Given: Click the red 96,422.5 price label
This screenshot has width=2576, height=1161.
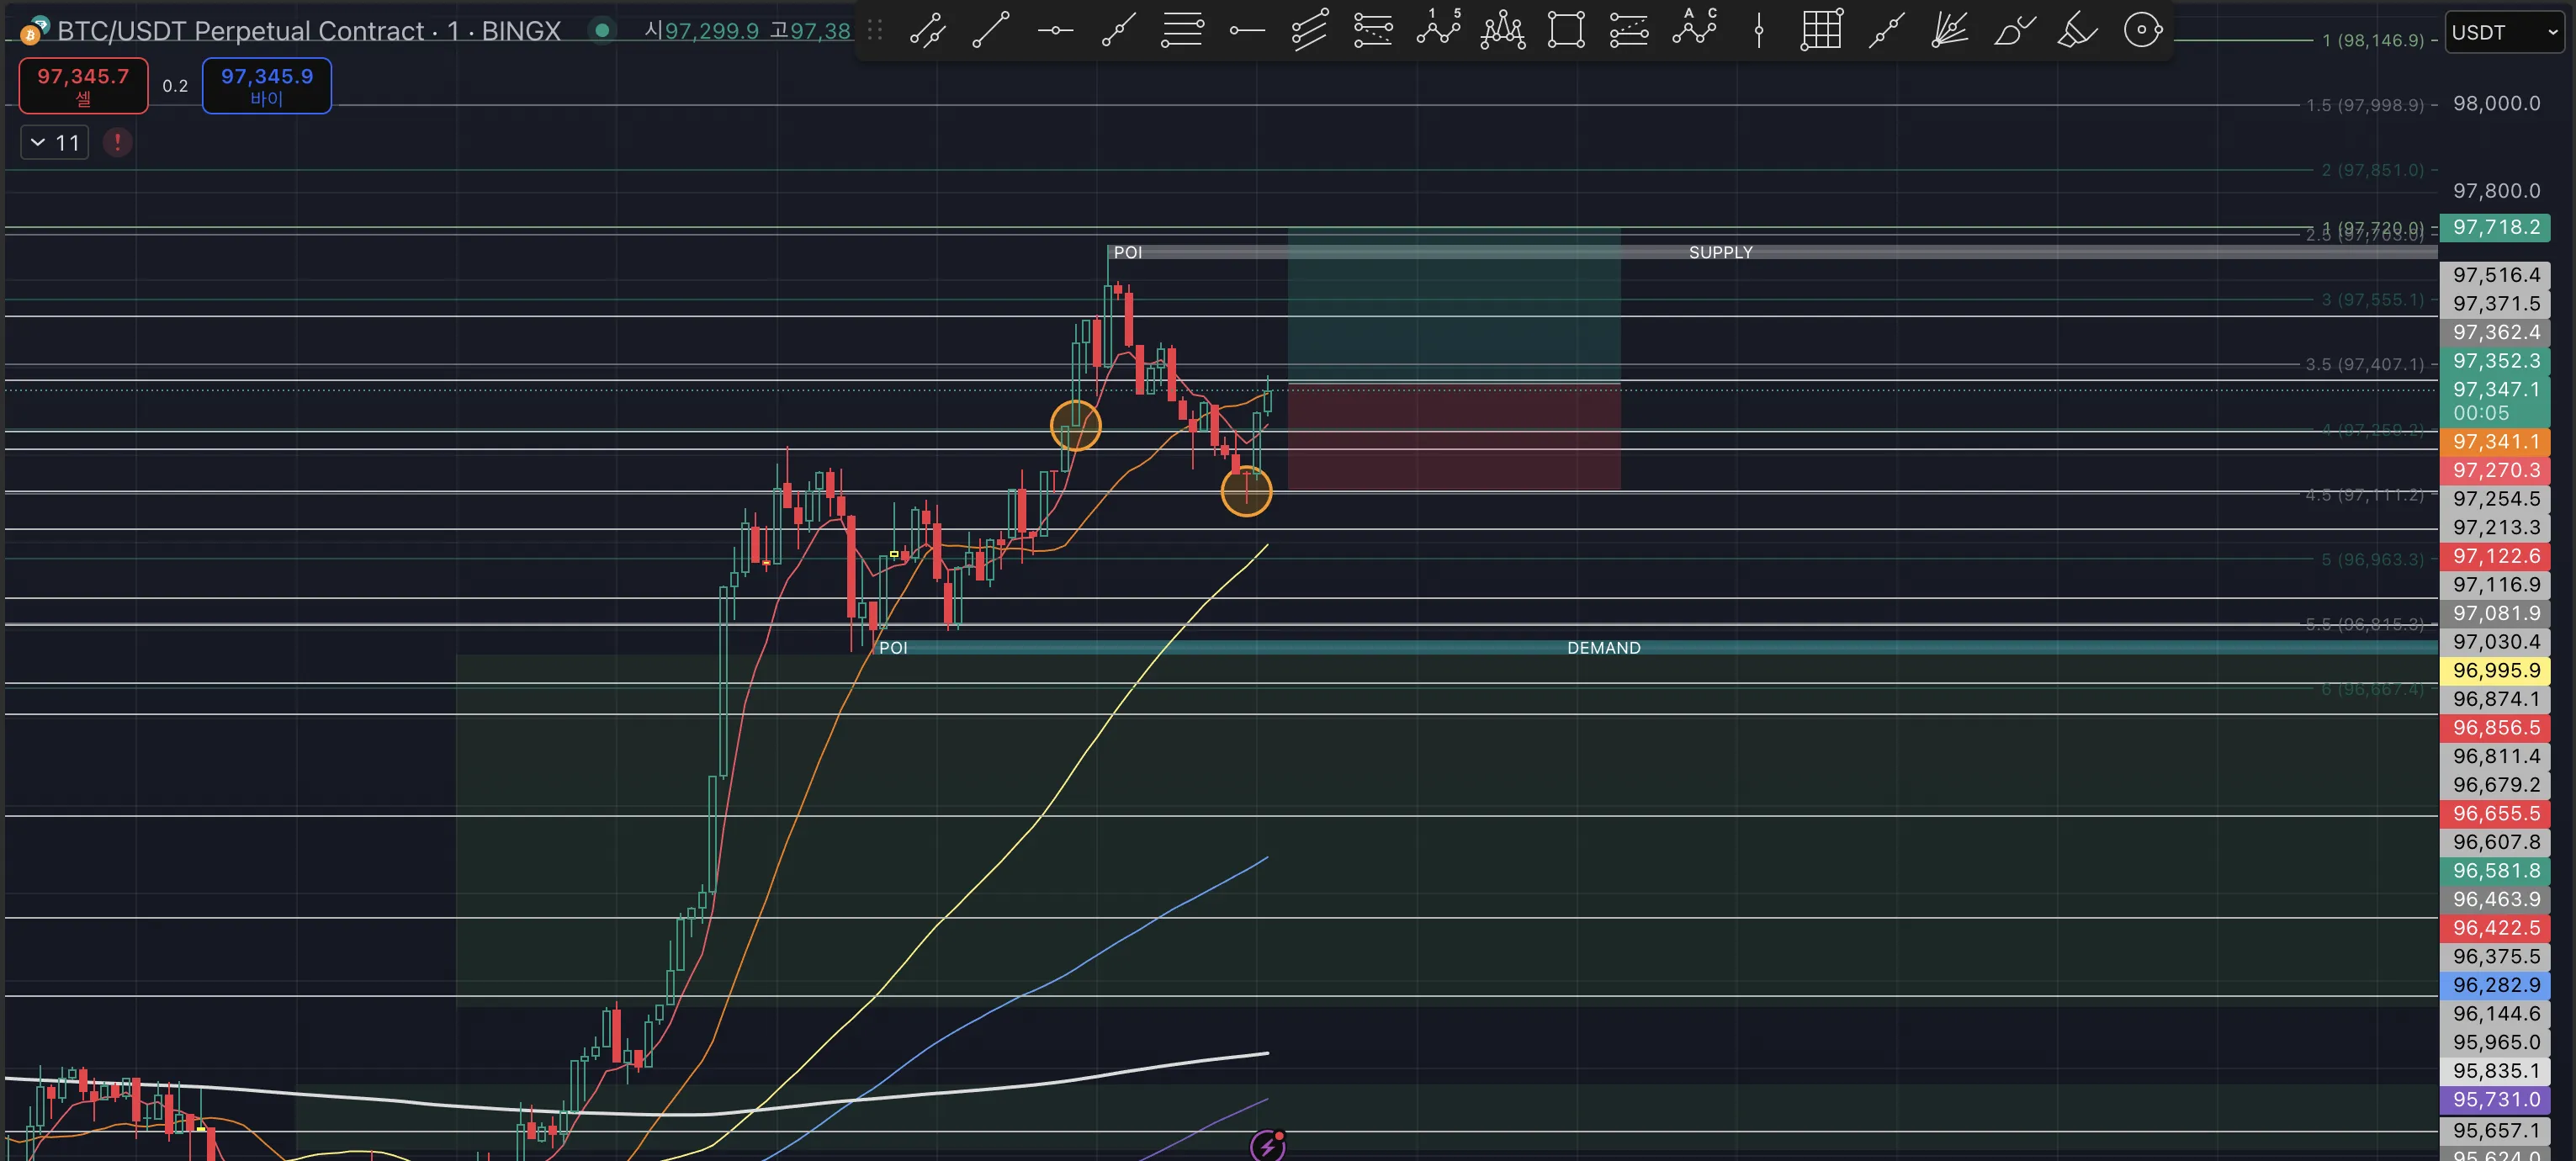Looking at the screenshot, I should tap(2495, 928).
